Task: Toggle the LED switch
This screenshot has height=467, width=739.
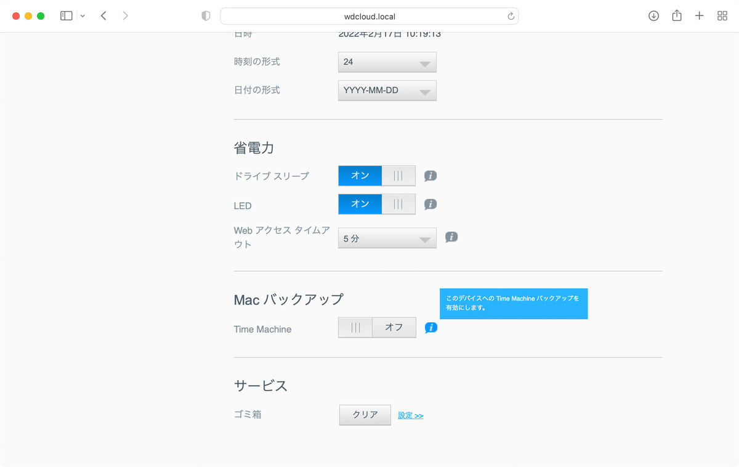Action: 377,204
